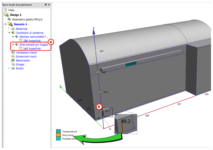Click the teal temperature surface on the model
Viewport: 213px width, 150px height.
[131, 64]
